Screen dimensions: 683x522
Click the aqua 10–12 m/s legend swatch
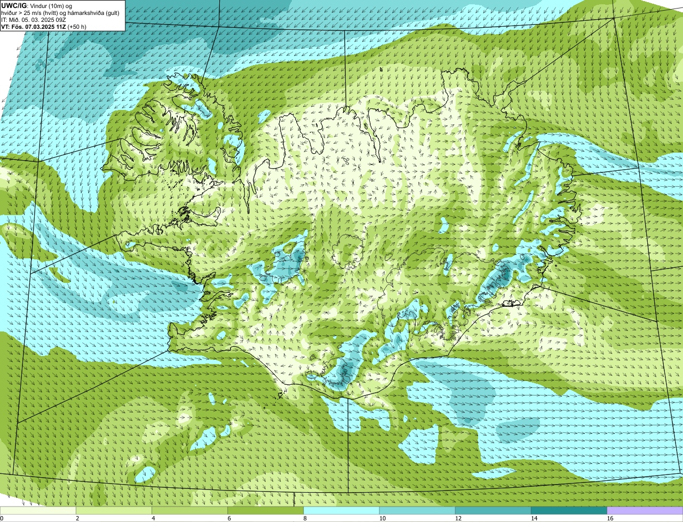tap(417, 511)
